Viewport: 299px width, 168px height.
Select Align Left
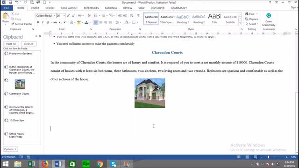point(96,22)
